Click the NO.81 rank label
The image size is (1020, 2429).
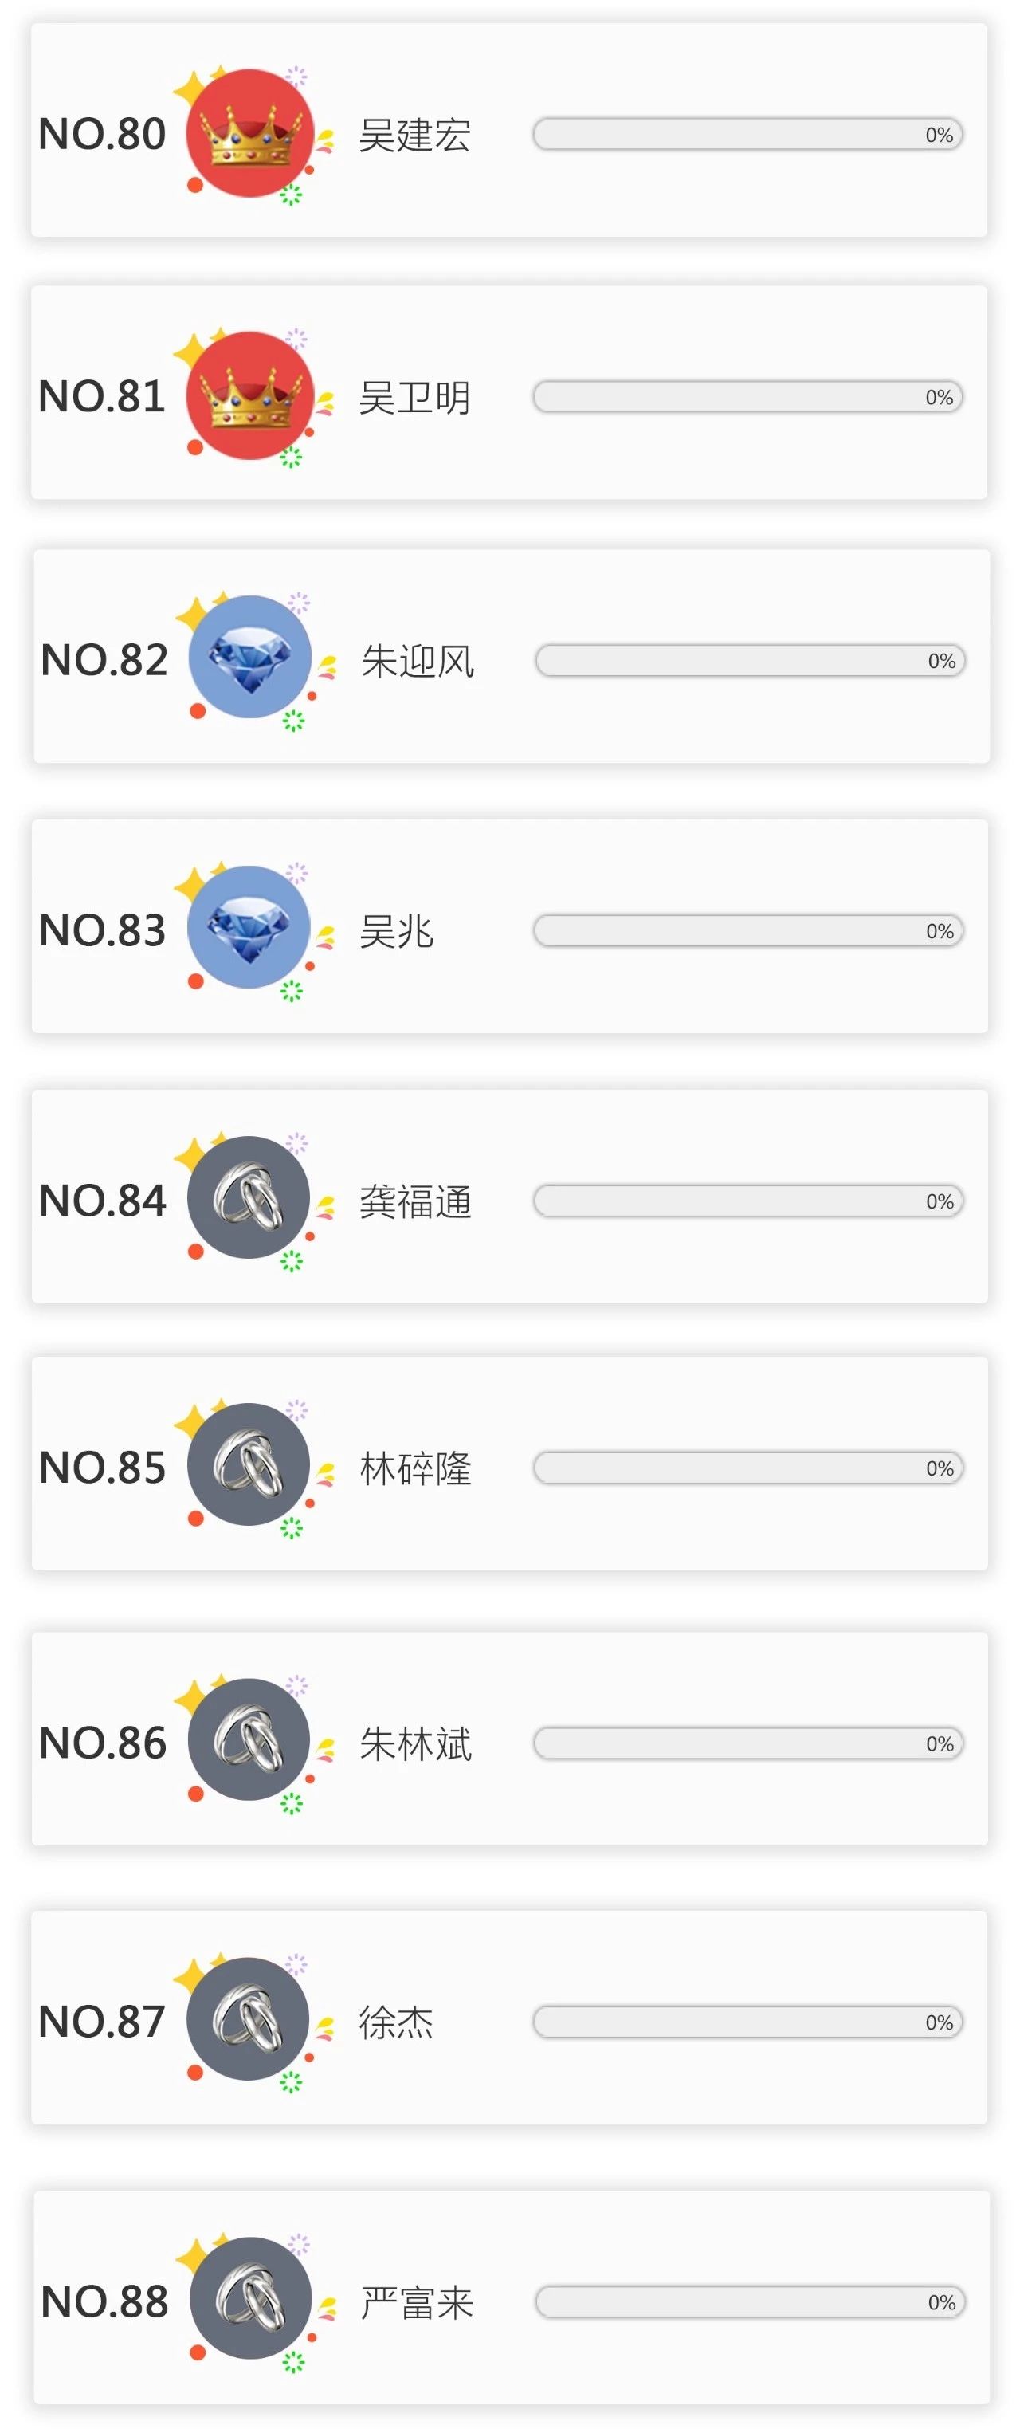coord(102,397)
